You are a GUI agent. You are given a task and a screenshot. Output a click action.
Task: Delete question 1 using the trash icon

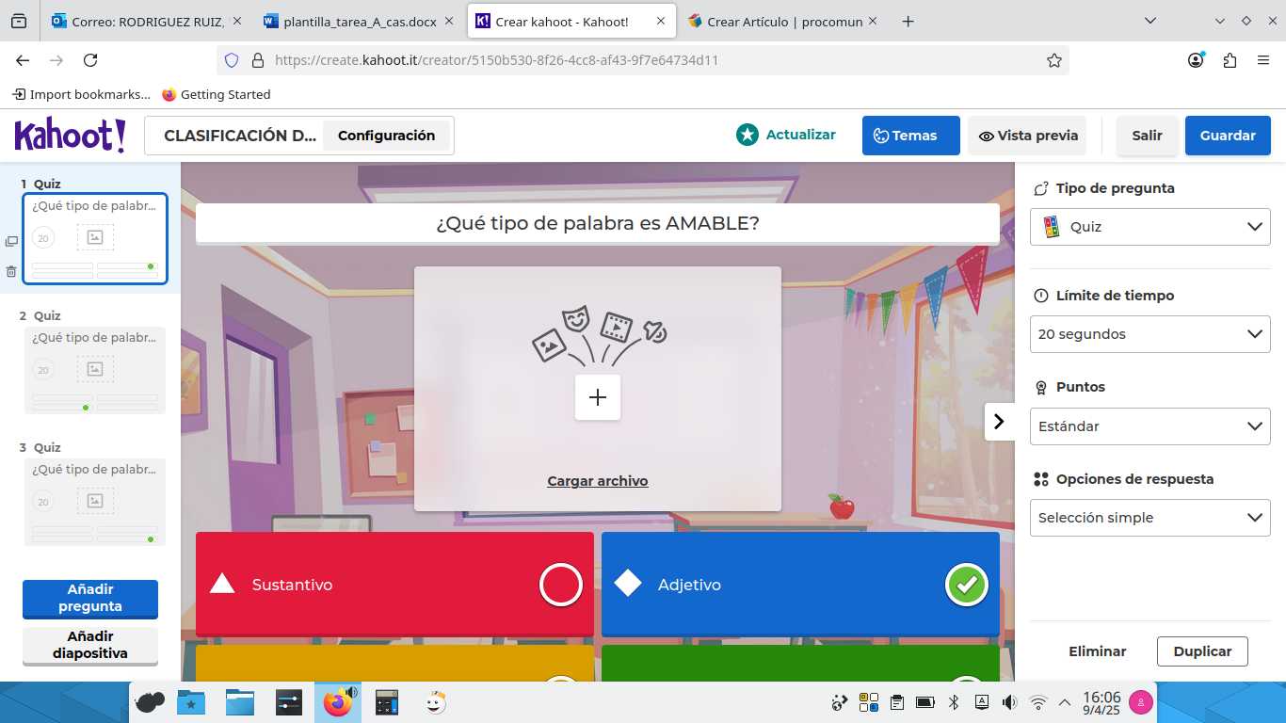(11, 272)
